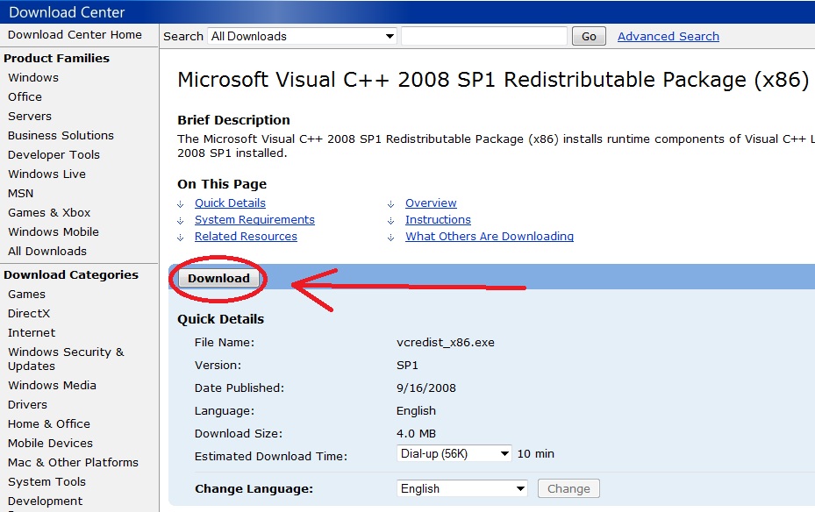Open the Advanced Search link
Image resolution: width=815 pixels, height=512 pixels.
pos(668,36)
